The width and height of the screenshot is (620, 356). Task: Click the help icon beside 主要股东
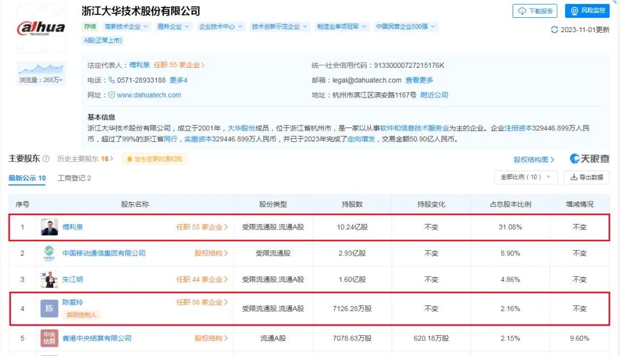pyautogui.click(x=46, y=158)
